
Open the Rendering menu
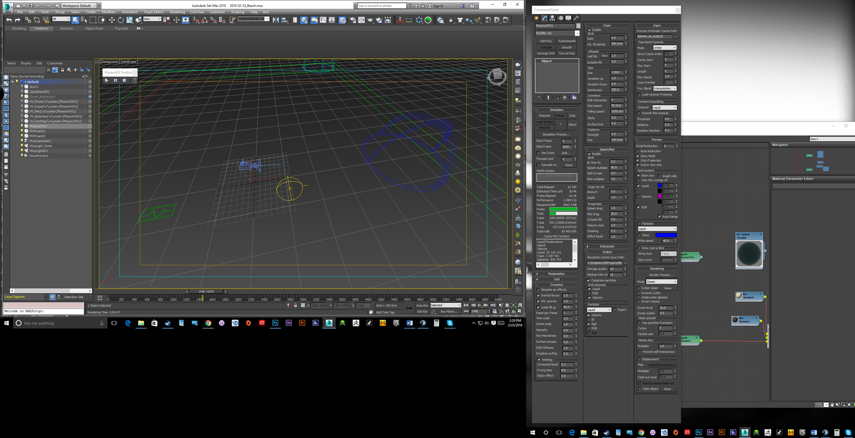177,12
